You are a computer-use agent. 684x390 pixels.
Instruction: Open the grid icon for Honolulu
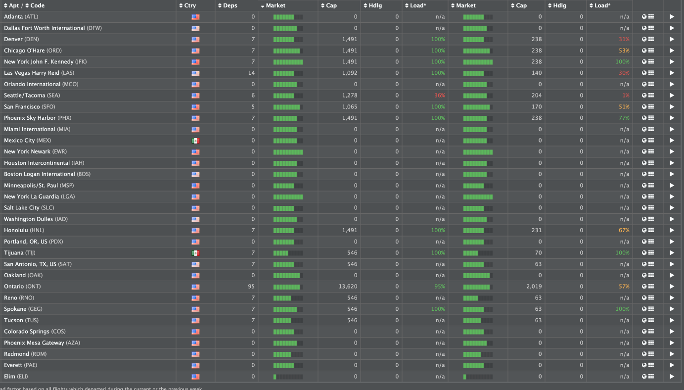coord(651,230)
